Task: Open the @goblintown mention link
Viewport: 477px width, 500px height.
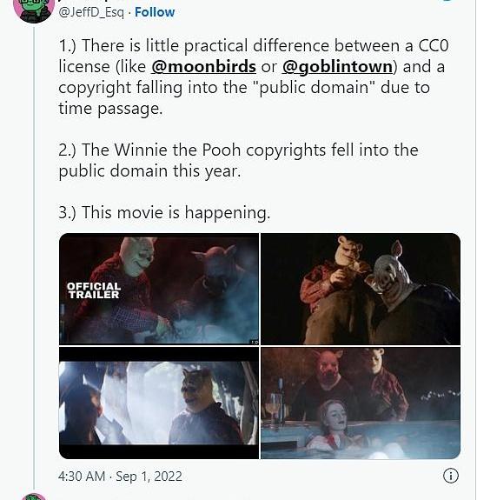Action: (337, 67)
